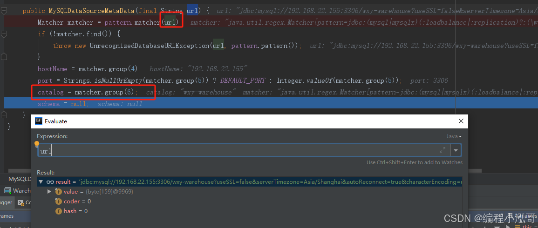This screenshot has width=538, height=228.
Task: Click the 'Expression:' label
Action: tap(53, 136)
